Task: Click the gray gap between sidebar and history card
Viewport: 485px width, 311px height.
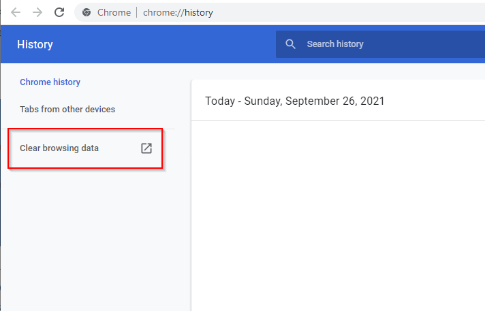Action: pyautogui.click(x=183, y=204)
